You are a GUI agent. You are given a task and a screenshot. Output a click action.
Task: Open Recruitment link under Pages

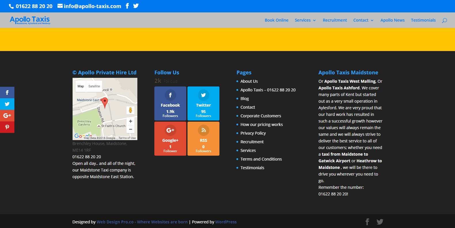[252, 142]
